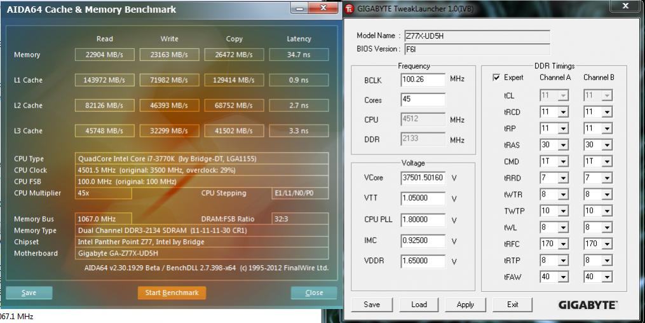This screenshot has height=323, width=645.
Task: Click the L1 Cache Read value 143972 MB/s
Action: [104, 80]
